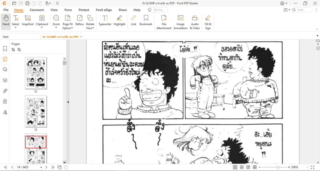Image resolution: width=320 pixels, height=171 pixels.
Task: Zoom in with plus button
Action: click(289, 167)
